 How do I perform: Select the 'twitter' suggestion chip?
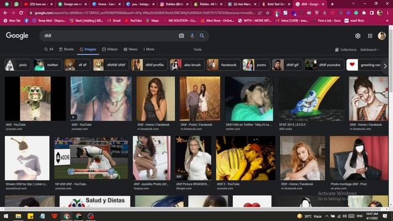click(47, 65)
